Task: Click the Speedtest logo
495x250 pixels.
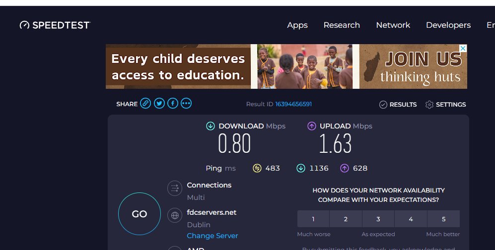Action: pyautogui.click(x=55, y=25)
